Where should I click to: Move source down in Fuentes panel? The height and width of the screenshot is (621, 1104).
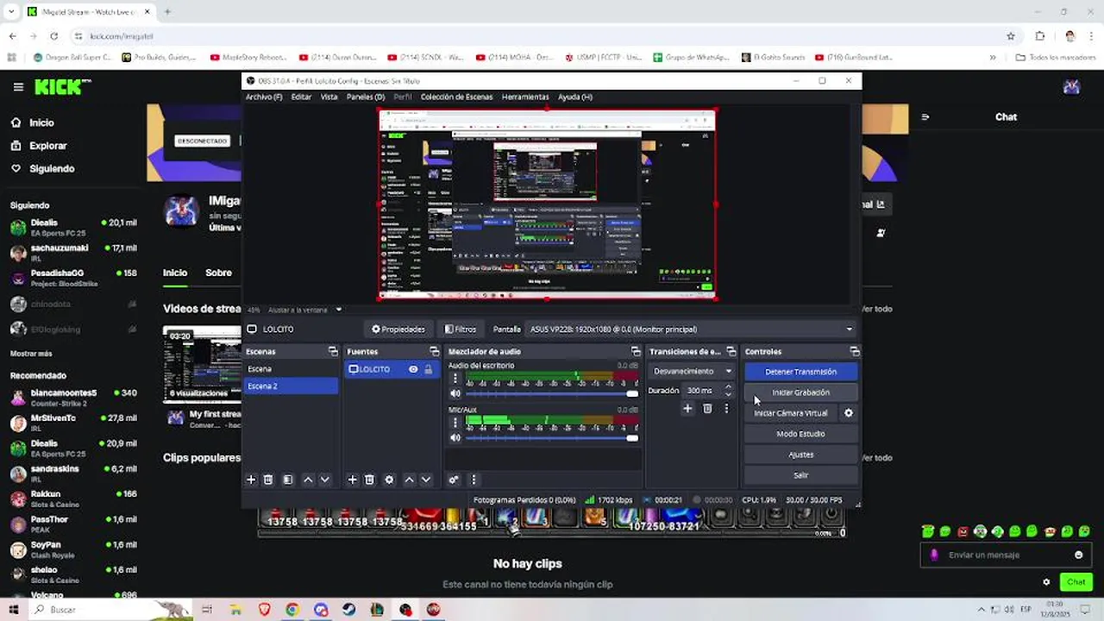425,480
